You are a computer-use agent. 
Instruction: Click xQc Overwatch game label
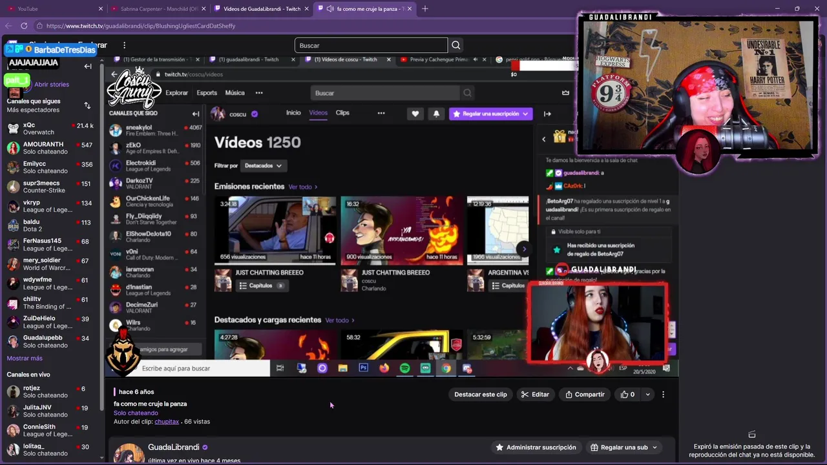39,132
